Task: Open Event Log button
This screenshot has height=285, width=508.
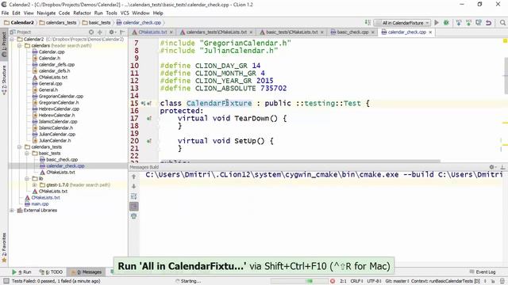Action: 482,272
